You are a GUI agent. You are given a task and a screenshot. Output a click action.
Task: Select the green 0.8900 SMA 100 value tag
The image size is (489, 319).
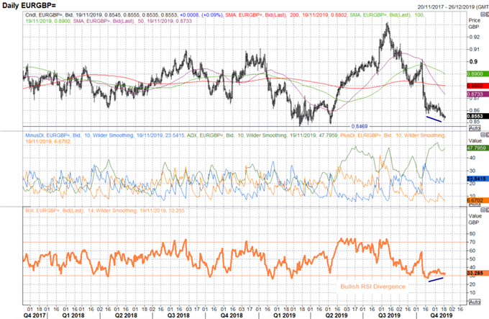coord(477,73)
